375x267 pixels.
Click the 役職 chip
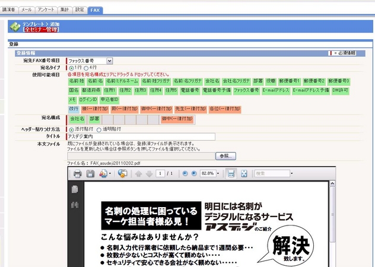click(271, 81)
